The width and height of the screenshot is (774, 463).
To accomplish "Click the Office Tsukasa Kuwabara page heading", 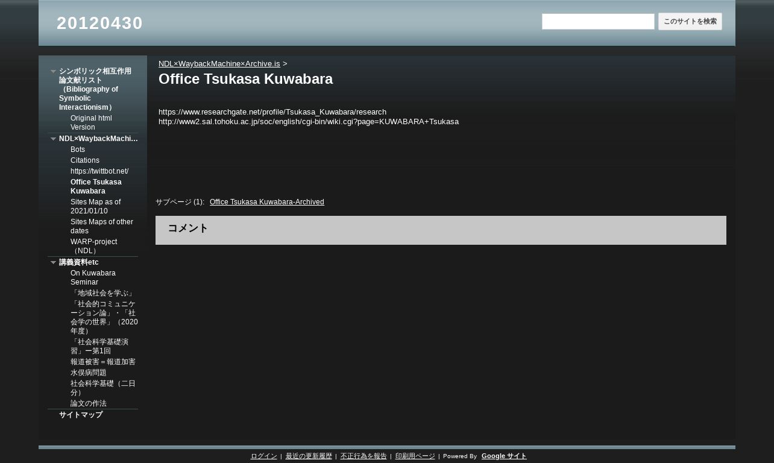I will [245, 79].
